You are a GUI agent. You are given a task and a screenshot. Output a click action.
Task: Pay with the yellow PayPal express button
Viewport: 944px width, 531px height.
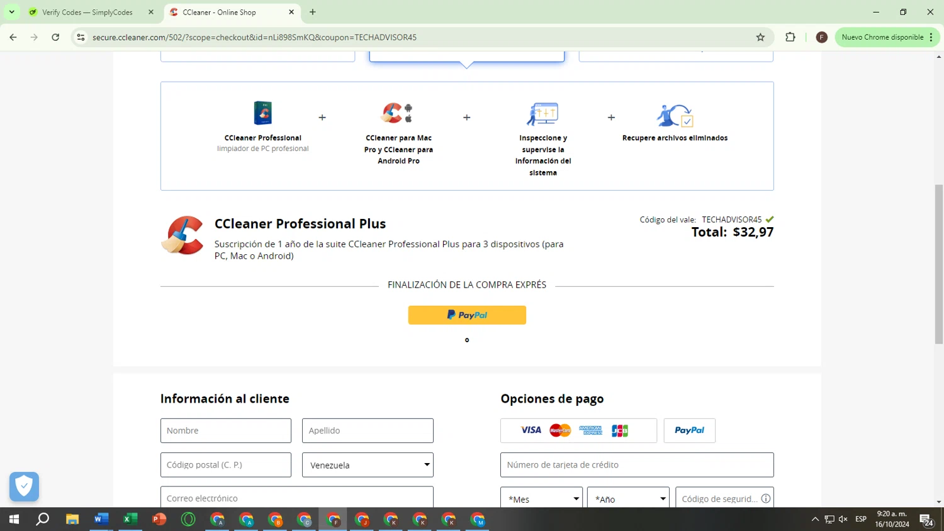(x=467, y=315)
